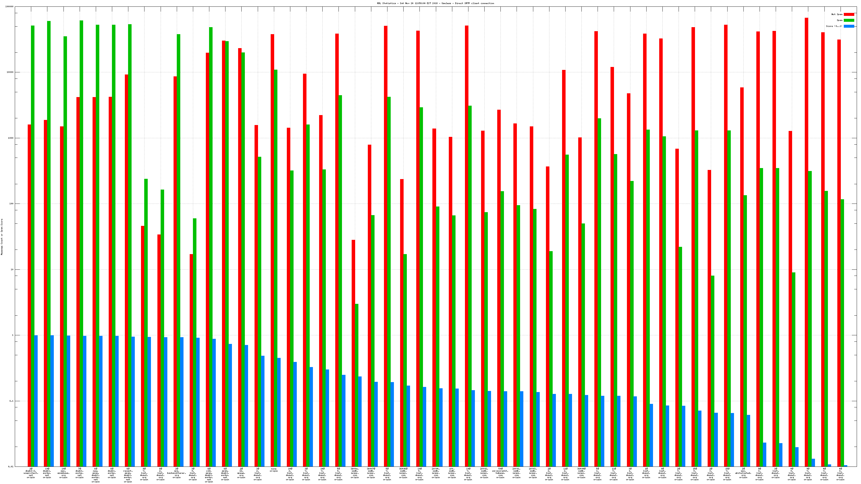Click the 100000 y-axis tick label
Screen dimensions: 861x484
pos(10,7)
